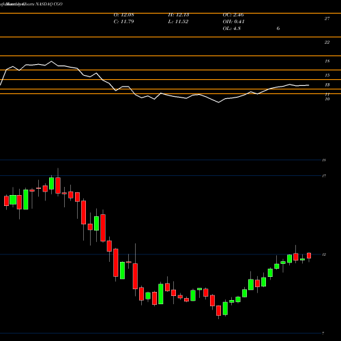Image resolution: width=341 pixels, height=341 pixels.
Task: Click the 7 label on the candlestick axis
Action: (323, 333)
